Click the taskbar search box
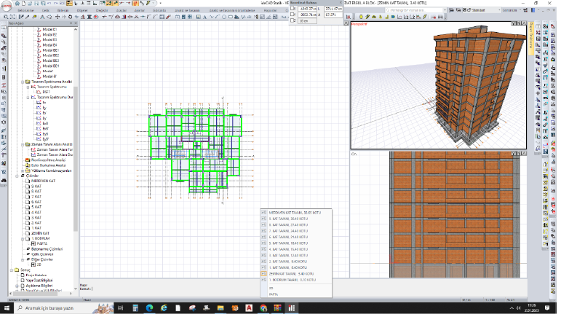 point(65,308)
